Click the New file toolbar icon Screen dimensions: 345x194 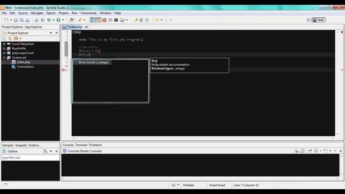(6, 20)
